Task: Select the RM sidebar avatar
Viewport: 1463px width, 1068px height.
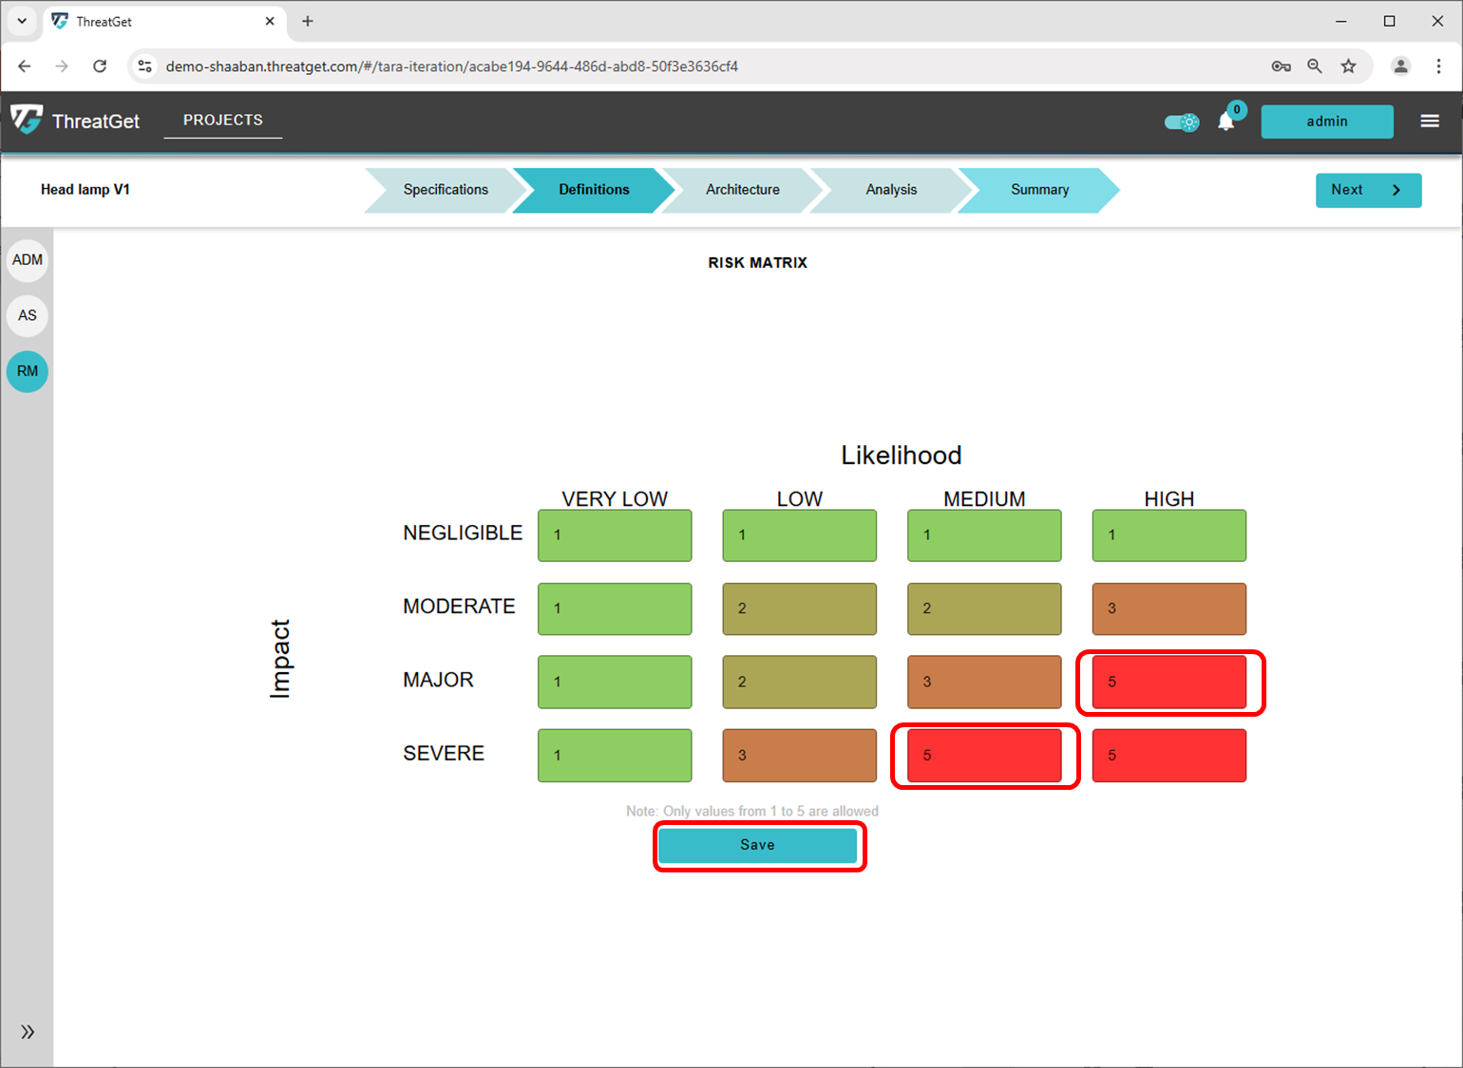Action: [x=27, y=371]
